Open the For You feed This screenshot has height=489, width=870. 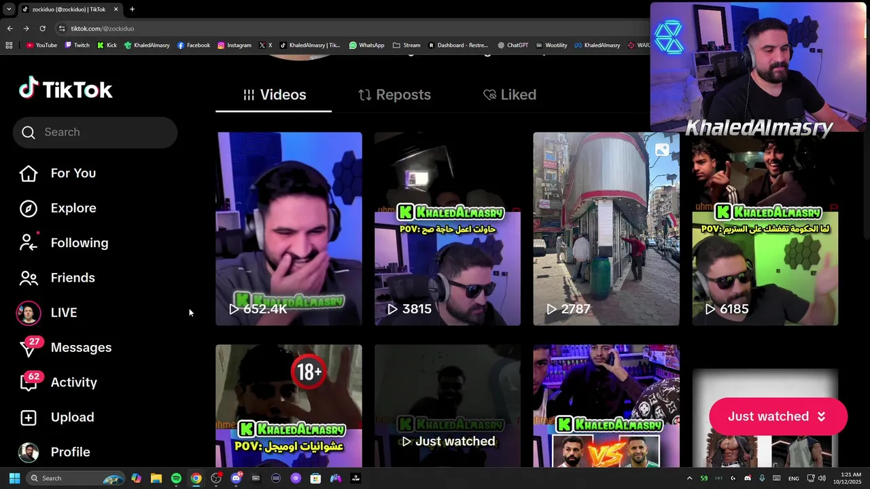pos(58,173)
